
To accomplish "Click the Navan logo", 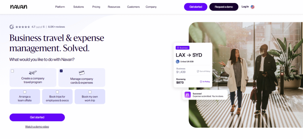I will point(18,7).
